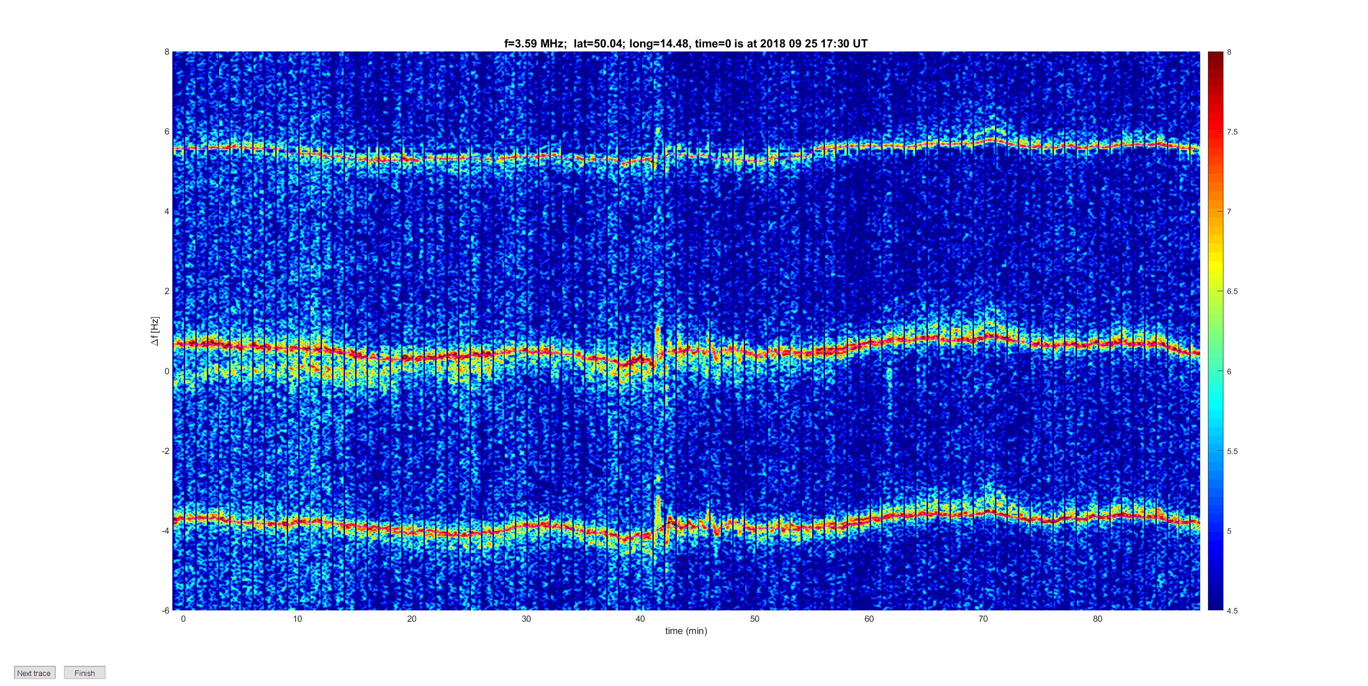Click the Next trace button
The image size is (1368, 686).
(x=35, y=673)
